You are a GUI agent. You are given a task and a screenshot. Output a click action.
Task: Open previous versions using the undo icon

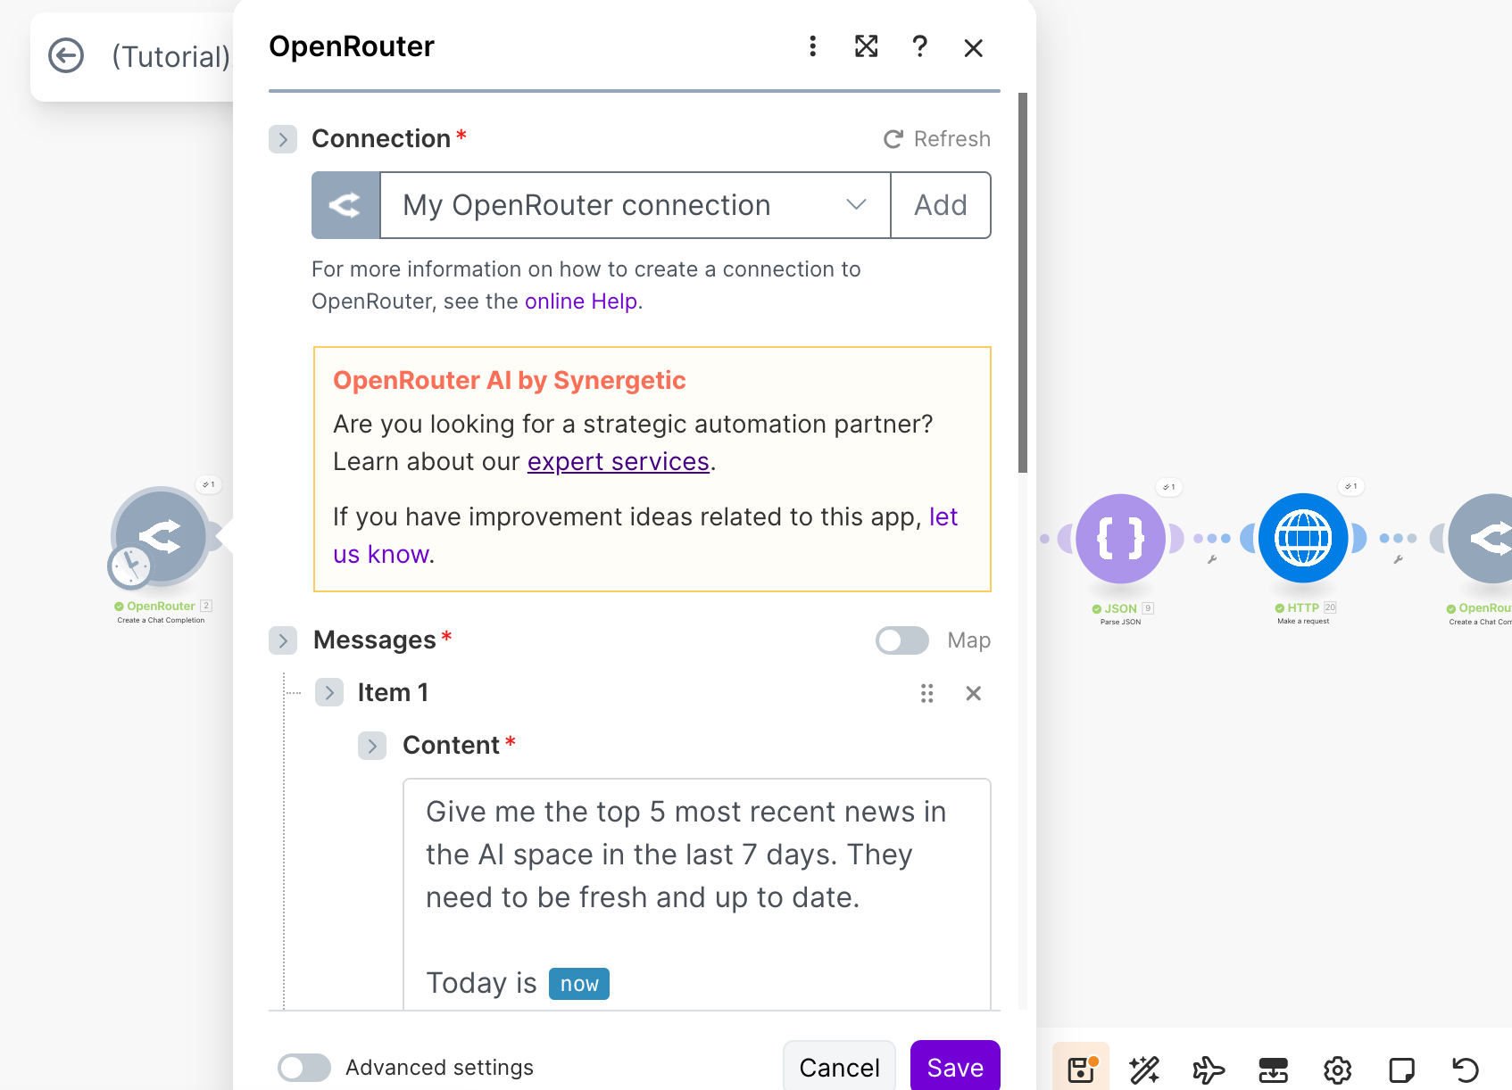[1464, 1069]
